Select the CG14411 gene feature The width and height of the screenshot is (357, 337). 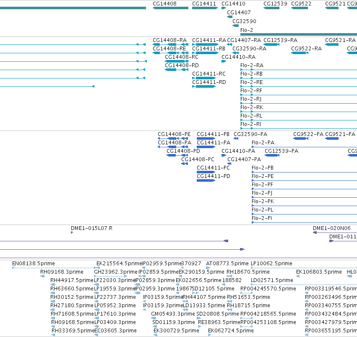(x=205, y=8)
